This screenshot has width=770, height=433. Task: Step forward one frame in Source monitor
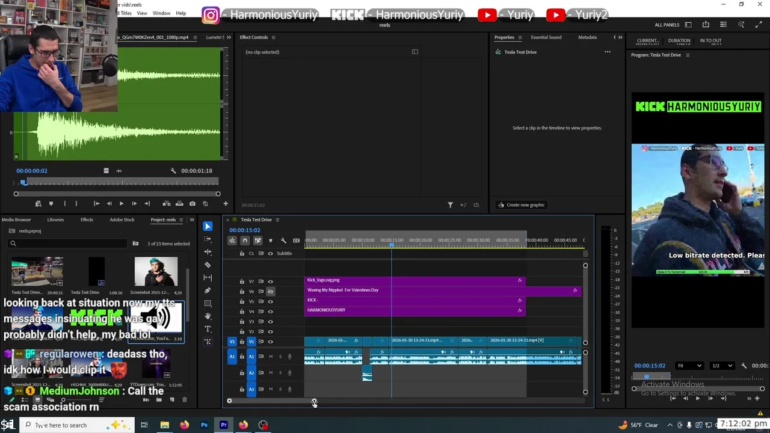click(134, 204)
